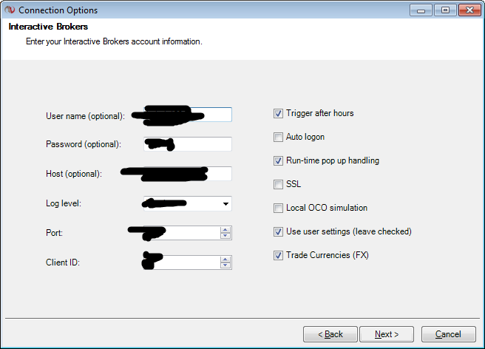Viewport: 485px width, 349px height.
Task: Click the application icon in title bar
Action: pyautogui.click(x=10, y=10)
